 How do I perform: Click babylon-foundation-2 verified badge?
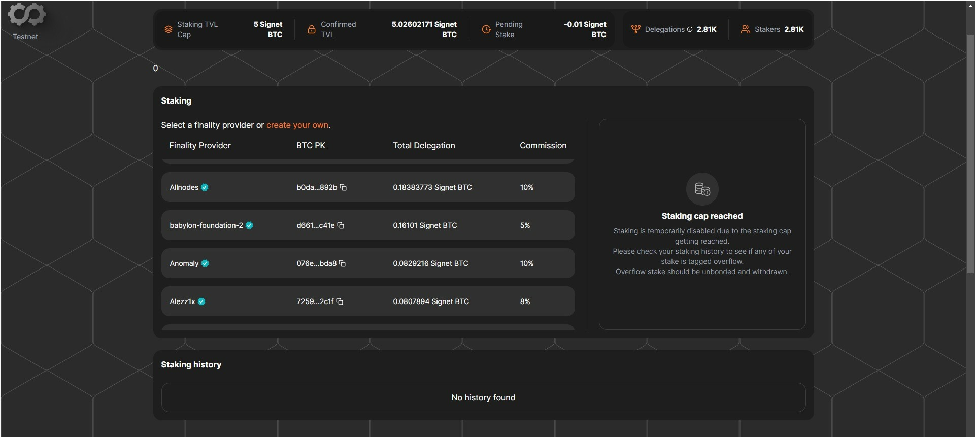point(249,225)
